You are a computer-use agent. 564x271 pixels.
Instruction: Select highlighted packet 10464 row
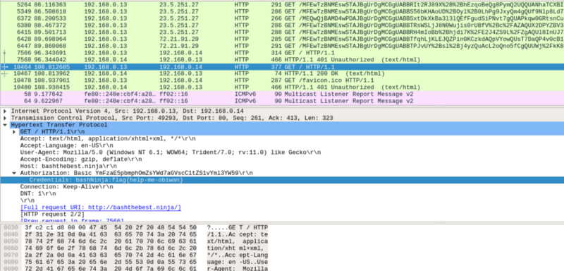coord(282,67)
